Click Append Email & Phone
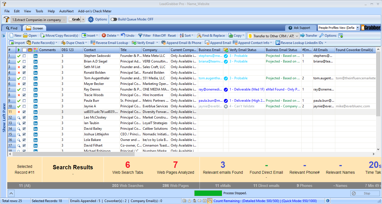382x204 pixels. click(x=181, y=43)
